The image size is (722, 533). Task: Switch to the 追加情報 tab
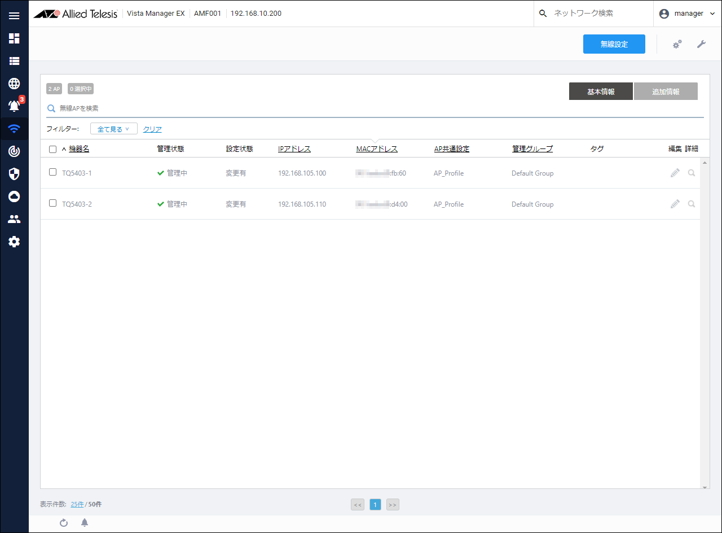pyautogui.click(x=666, y=91)
